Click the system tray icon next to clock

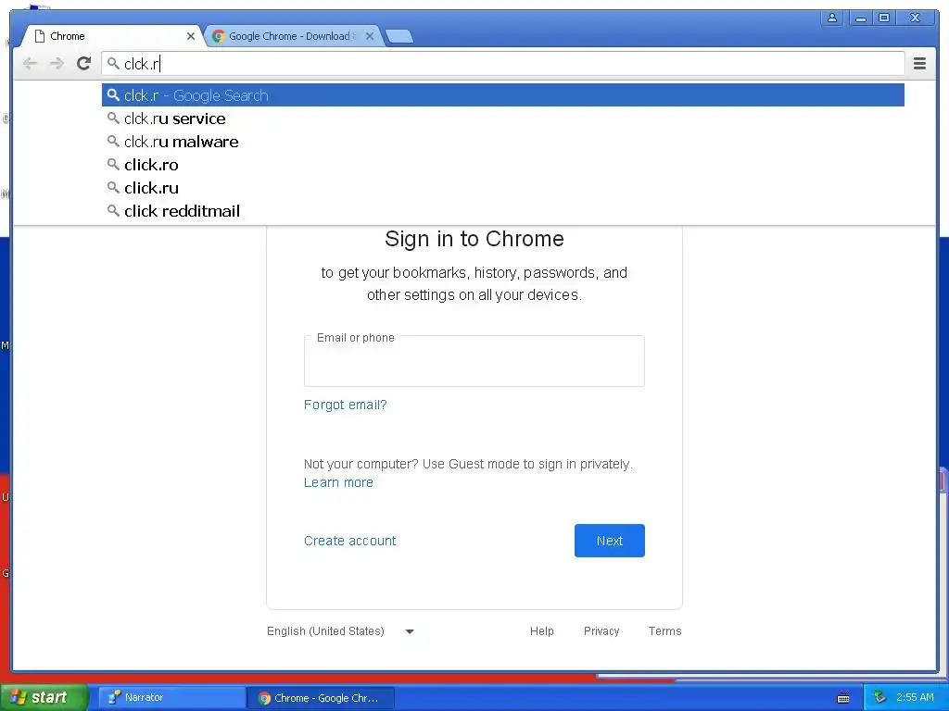(879, 698)
